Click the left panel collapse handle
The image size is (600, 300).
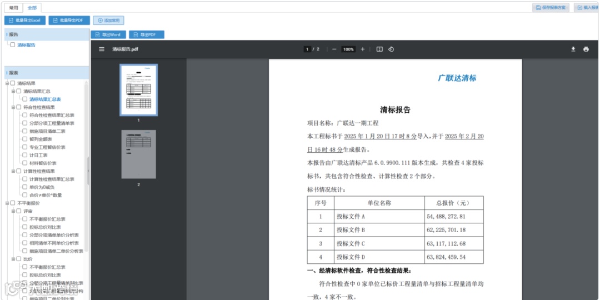pyautogui.click(x=88, y=171)
